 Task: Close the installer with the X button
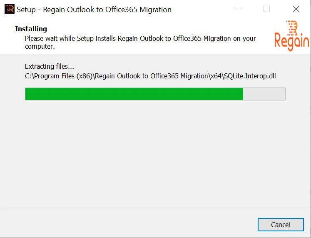click(296, 9)
